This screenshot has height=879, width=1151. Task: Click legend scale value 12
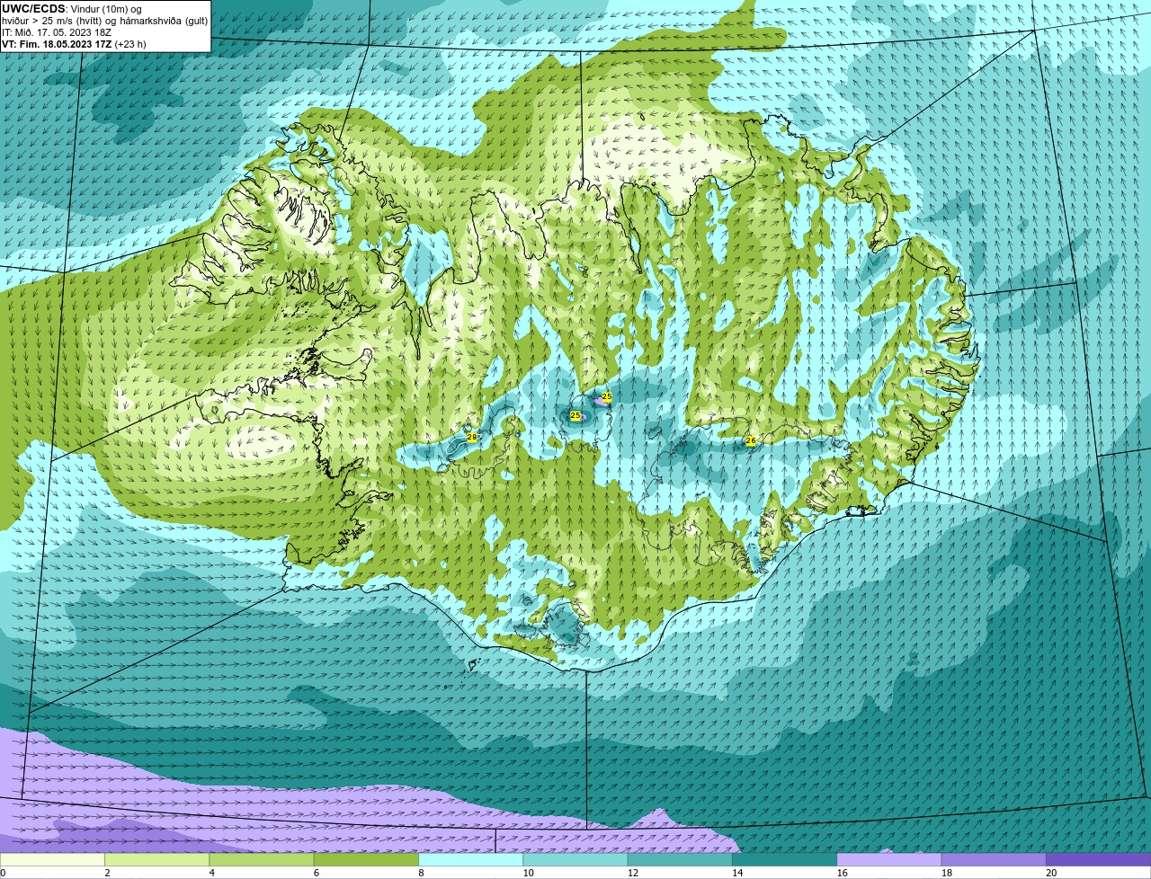(631, 873)
